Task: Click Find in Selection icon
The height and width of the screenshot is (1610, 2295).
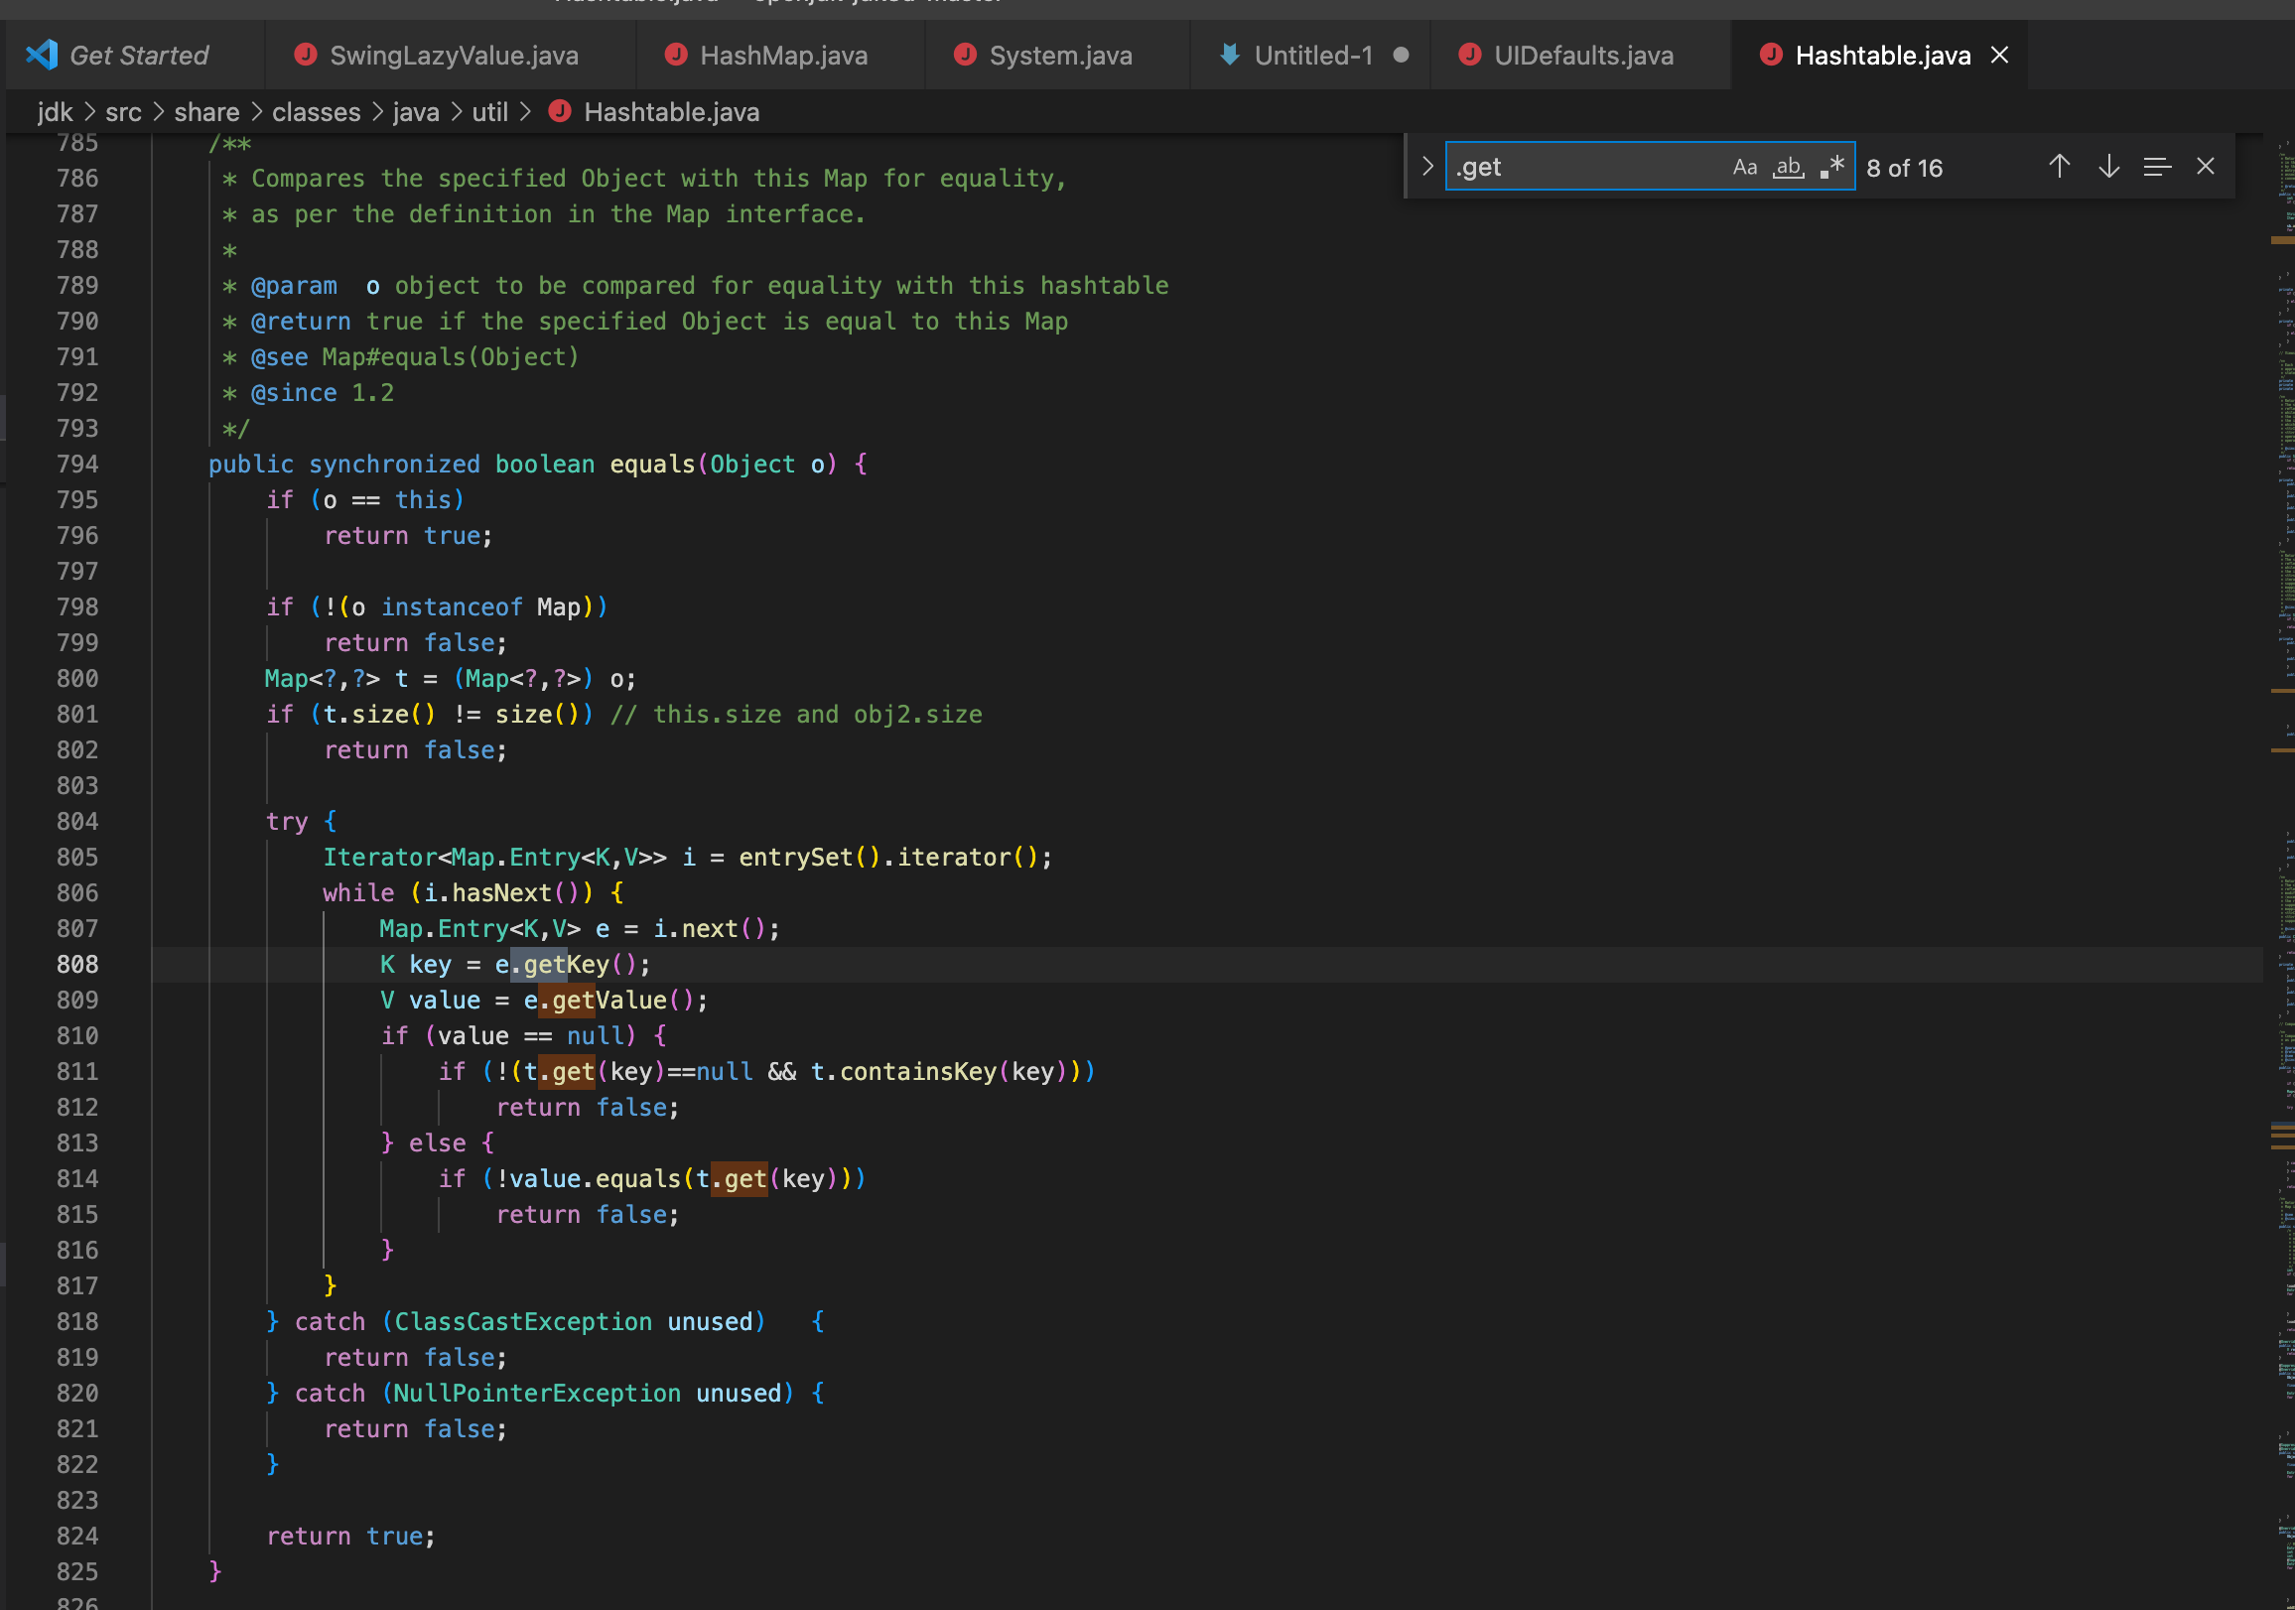Action: (2156, 167)
